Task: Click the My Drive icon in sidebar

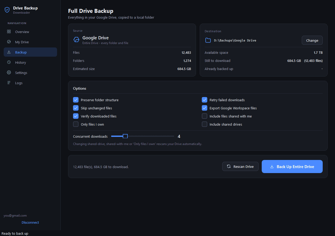Action: [9, 42]
